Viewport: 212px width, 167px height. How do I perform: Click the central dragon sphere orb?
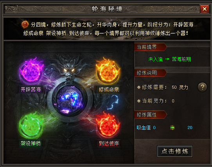coord(69,100)
